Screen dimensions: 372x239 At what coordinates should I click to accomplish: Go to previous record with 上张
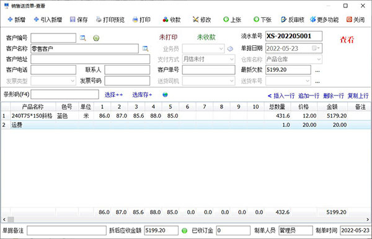click(232, 20)
